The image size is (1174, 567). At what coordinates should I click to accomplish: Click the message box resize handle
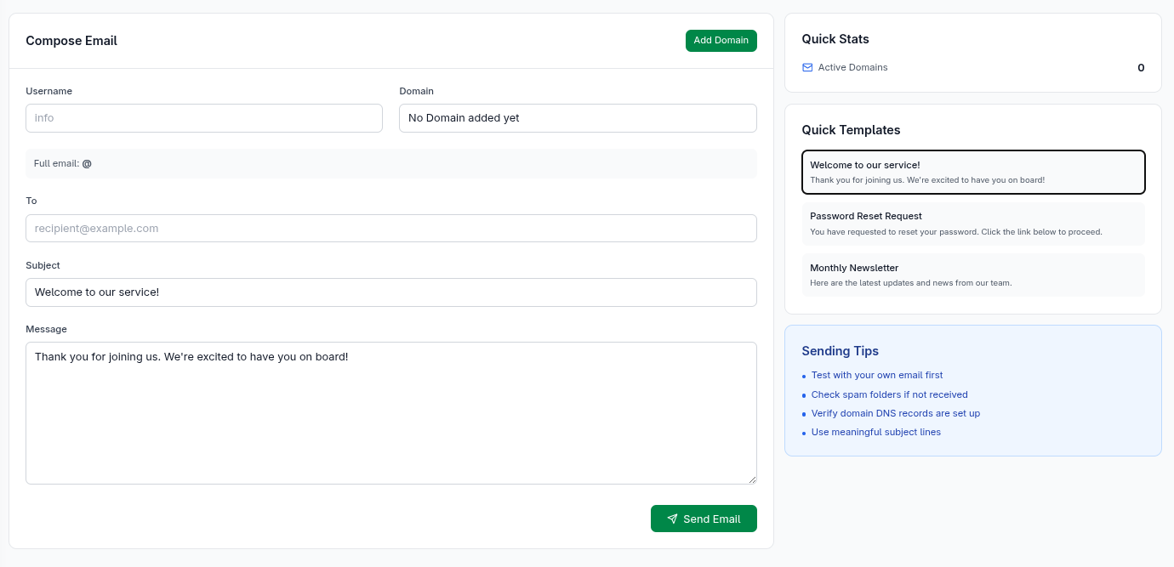tap(752, 479)
